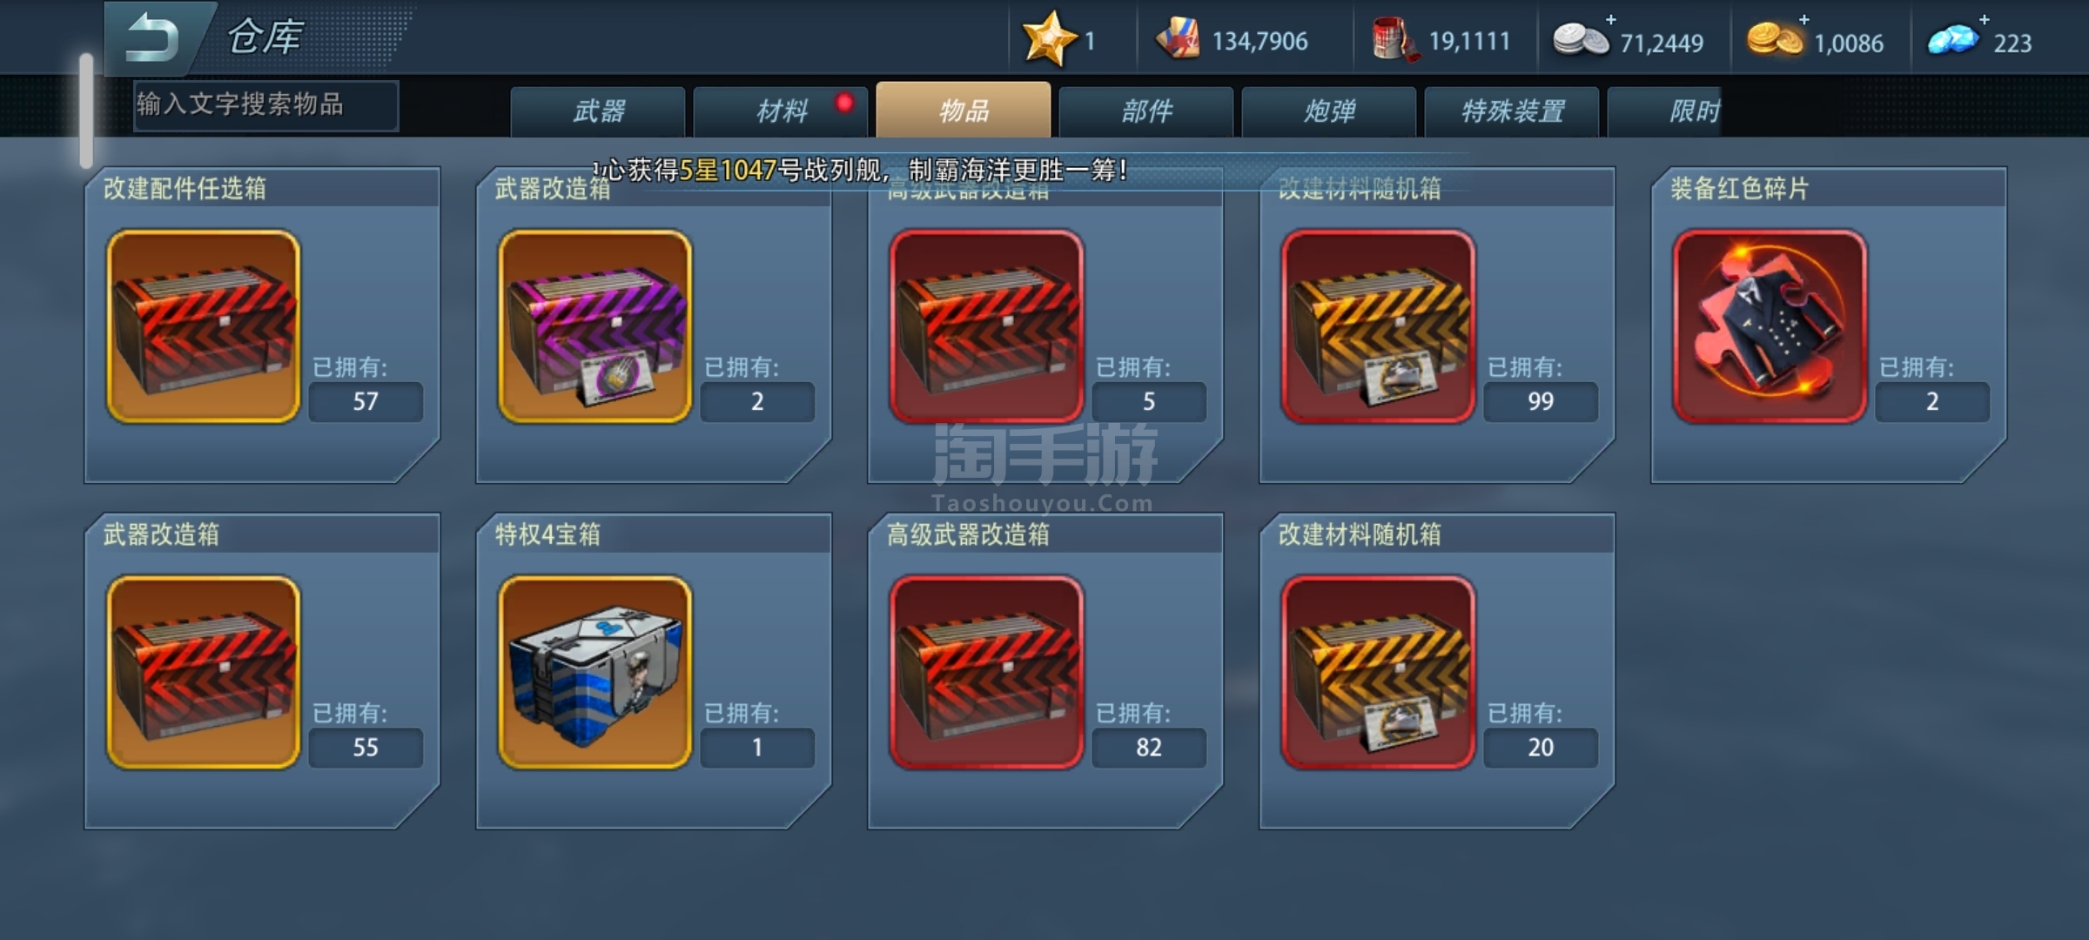Go back using the return arrow icon

152,38
